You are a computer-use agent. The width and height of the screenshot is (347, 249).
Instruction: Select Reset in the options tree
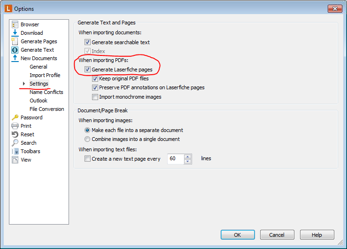pyautogui.click(x=27, y=134)
